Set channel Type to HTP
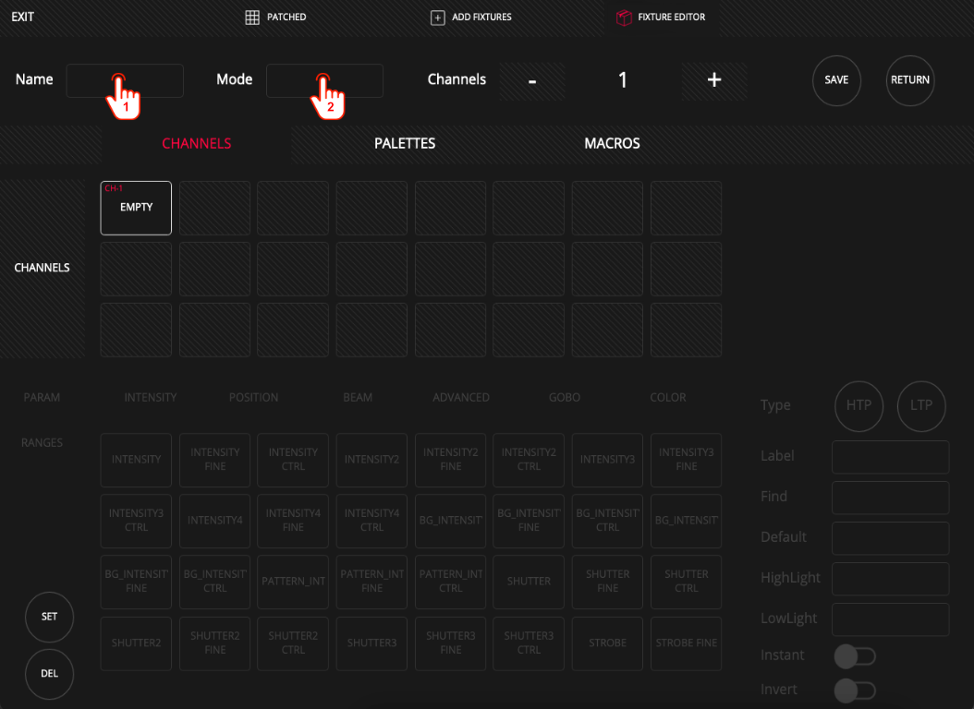Image resolution: width=974 pixels, height=709 pixels. click(x=858, y=405)
